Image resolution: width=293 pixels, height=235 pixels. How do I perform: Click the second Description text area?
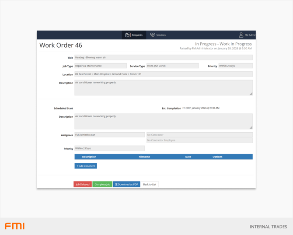pyautogui.click(x=164, y=122)
